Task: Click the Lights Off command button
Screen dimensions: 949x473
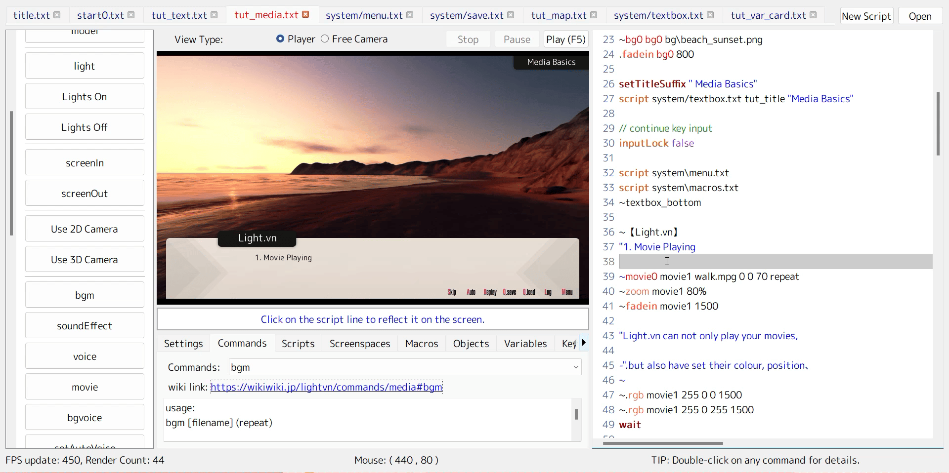Action: 85,127
